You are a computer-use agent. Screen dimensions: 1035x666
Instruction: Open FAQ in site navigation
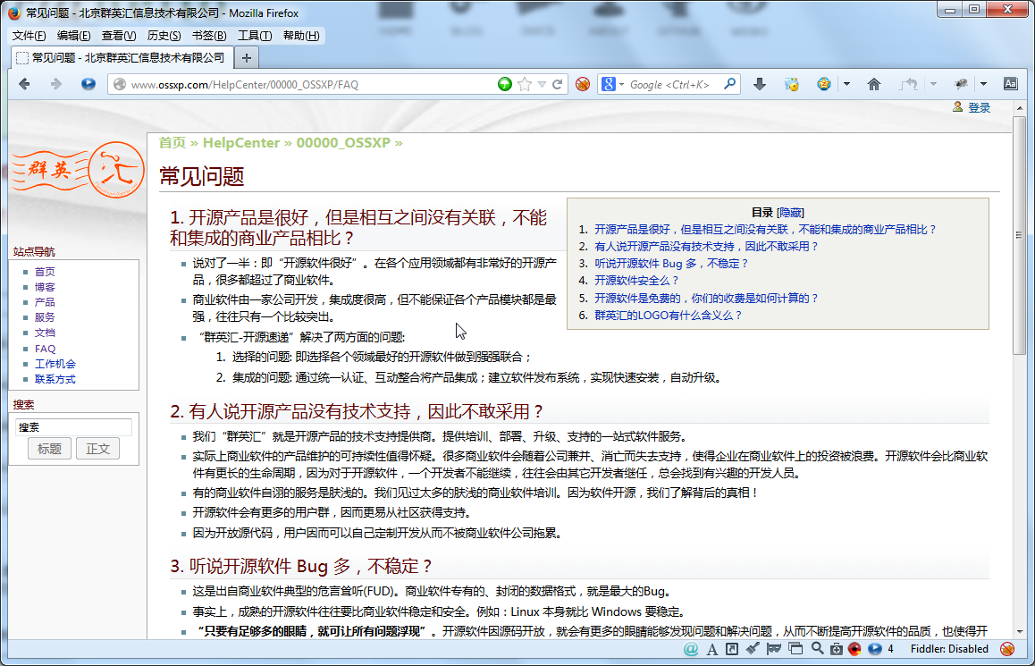pos(45,349)
